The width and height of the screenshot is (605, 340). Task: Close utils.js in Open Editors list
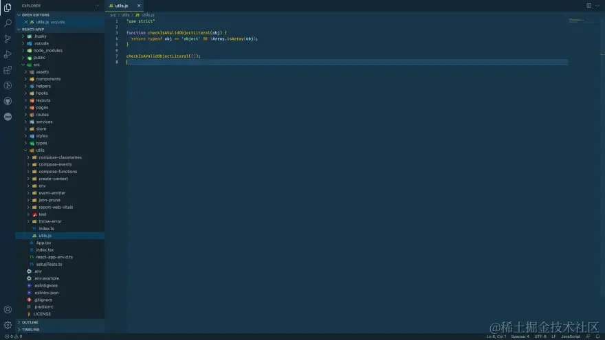tap(26, 22)
